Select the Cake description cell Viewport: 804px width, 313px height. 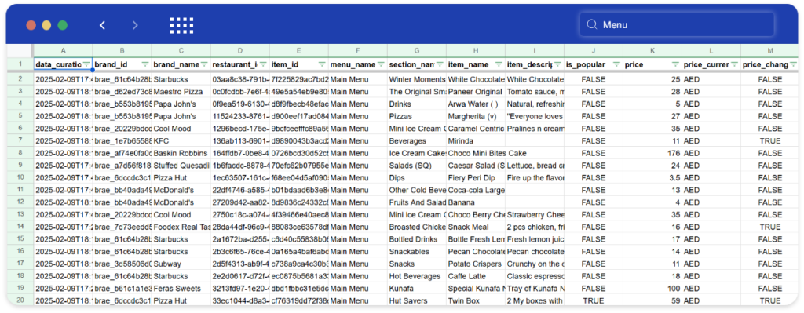(x=534, y=153)
